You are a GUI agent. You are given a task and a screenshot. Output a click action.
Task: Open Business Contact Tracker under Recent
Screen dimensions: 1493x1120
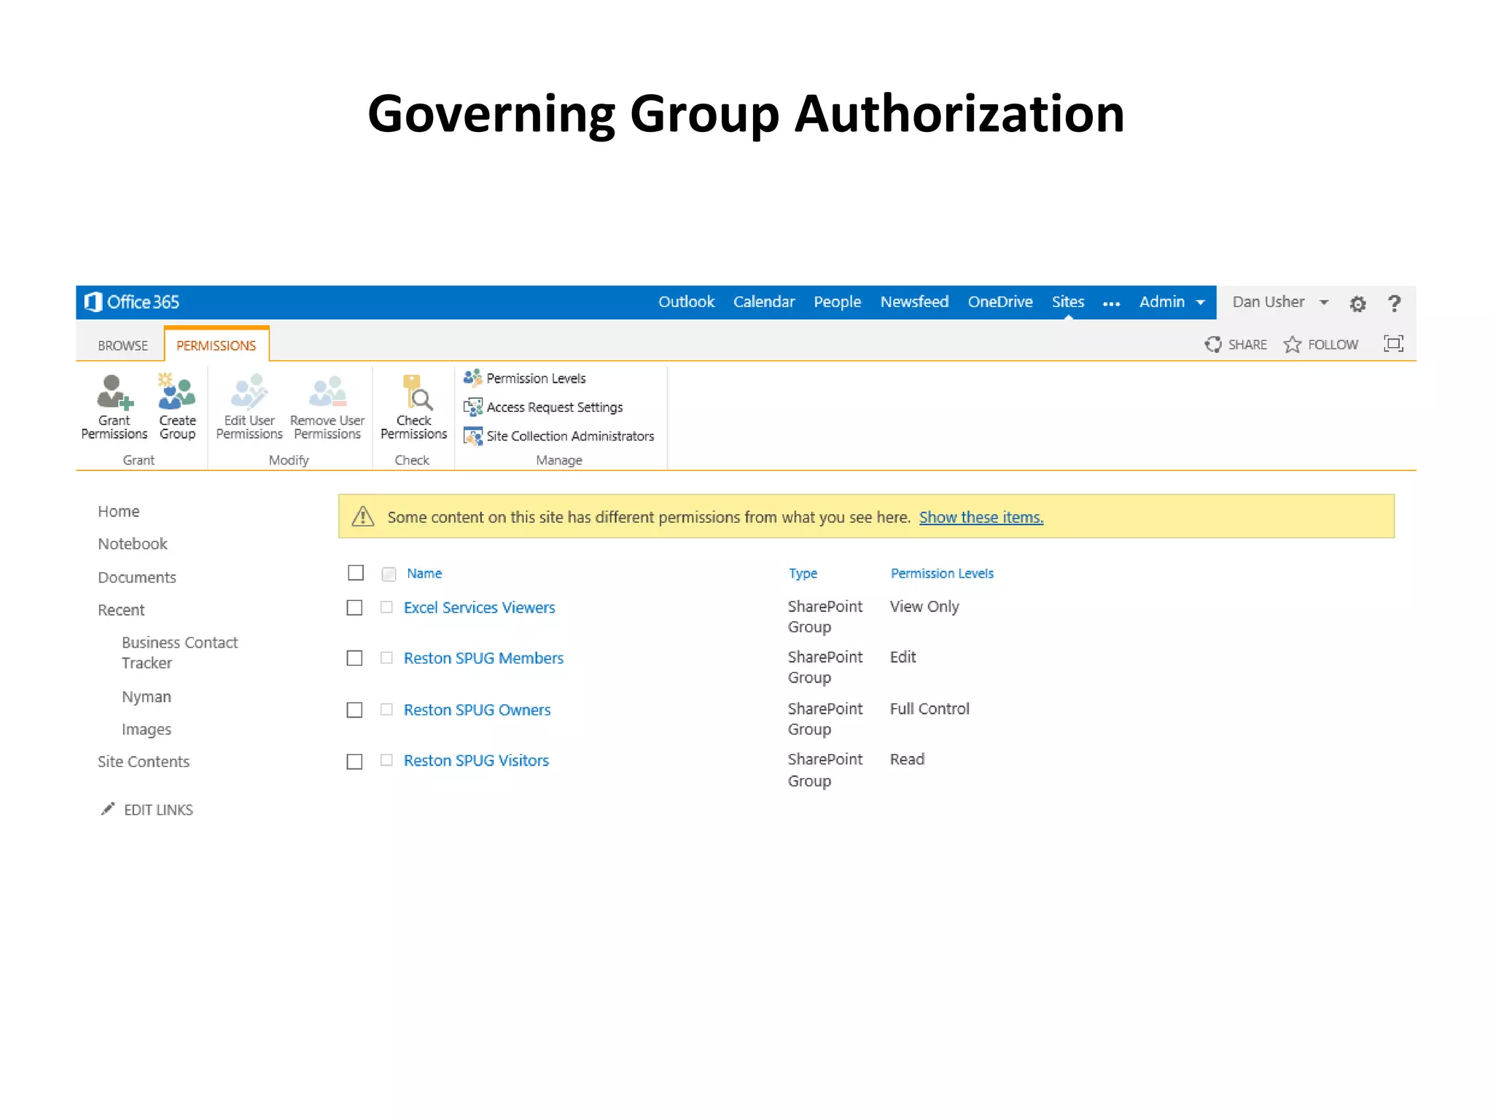(179, 653)
